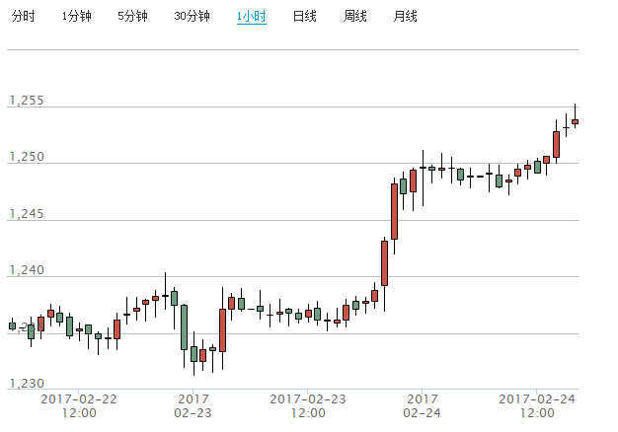Click the 1,255 price axis label
This screenshot has width=618, height=432.
pos(27,101)
